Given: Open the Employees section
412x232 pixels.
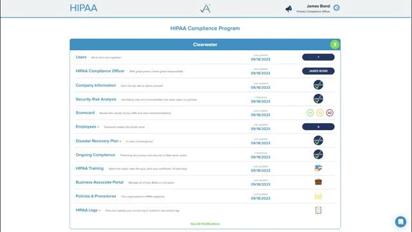Looking at the screenshot, I should click(86, 126).
